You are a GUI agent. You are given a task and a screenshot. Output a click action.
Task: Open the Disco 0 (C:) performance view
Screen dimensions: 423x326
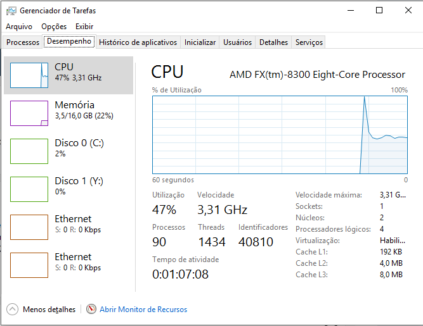click(79, 147)
